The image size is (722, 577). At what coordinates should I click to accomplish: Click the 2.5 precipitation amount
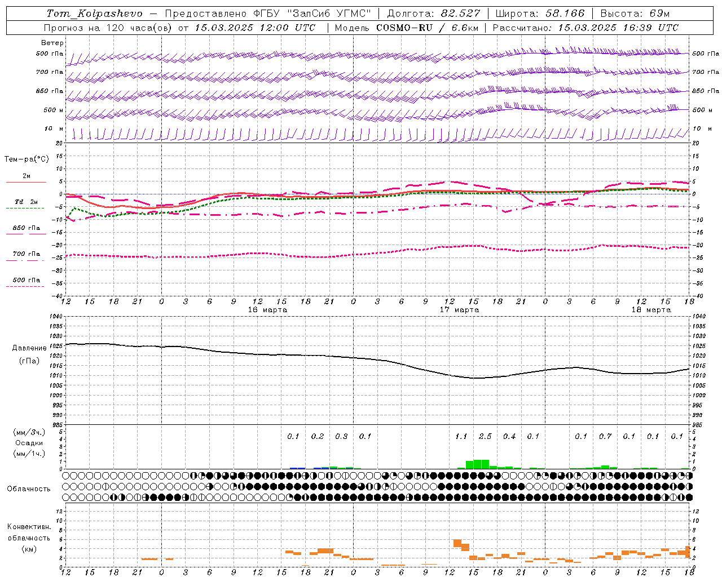click(485, 436)
